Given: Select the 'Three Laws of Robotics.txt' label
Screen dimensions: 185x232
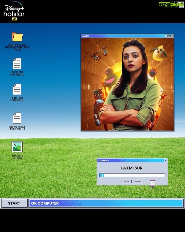Looking at the screenshot, I should pyautogui.click(x=17, y=99).
